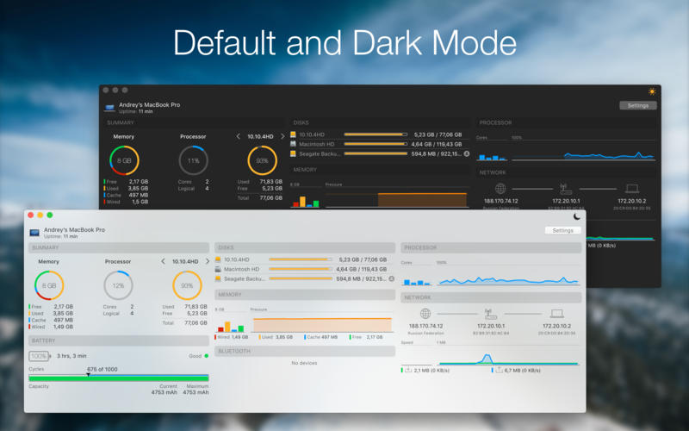Click the 100% battery icon
This screenshot has width=689, height=431.
pyautogui.click(x=39, y=355)
